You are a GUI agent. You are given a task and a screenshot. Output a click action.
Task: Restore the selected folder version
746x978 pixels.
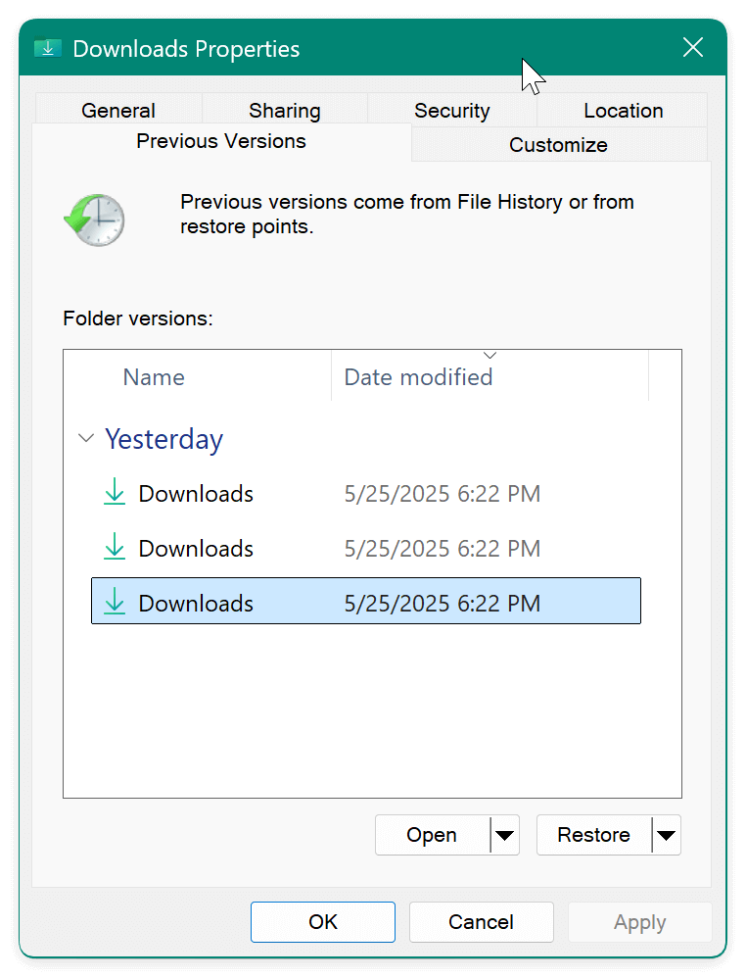click(x=593, y=835)
